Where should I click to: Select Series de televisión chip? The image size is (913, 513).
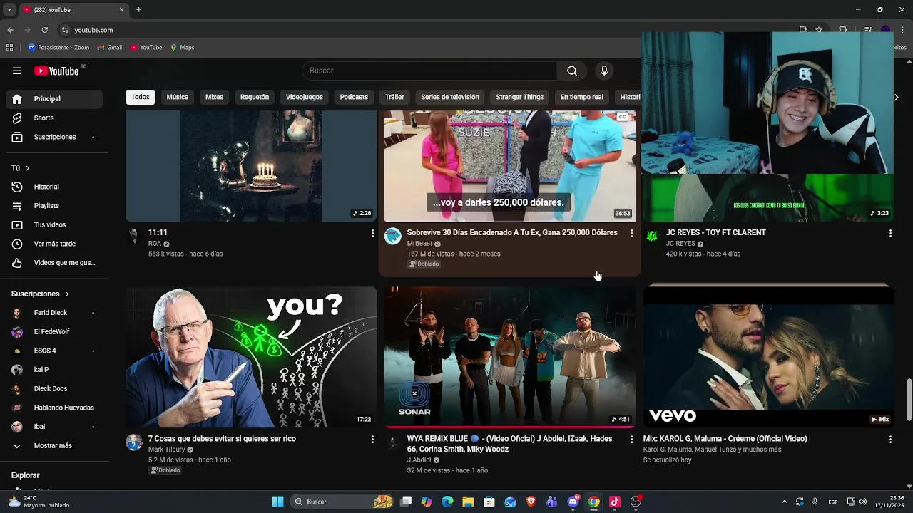click(450, 97)
